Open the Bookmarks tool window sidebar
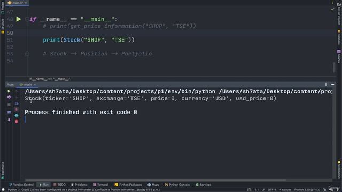 tap(2, 170)
